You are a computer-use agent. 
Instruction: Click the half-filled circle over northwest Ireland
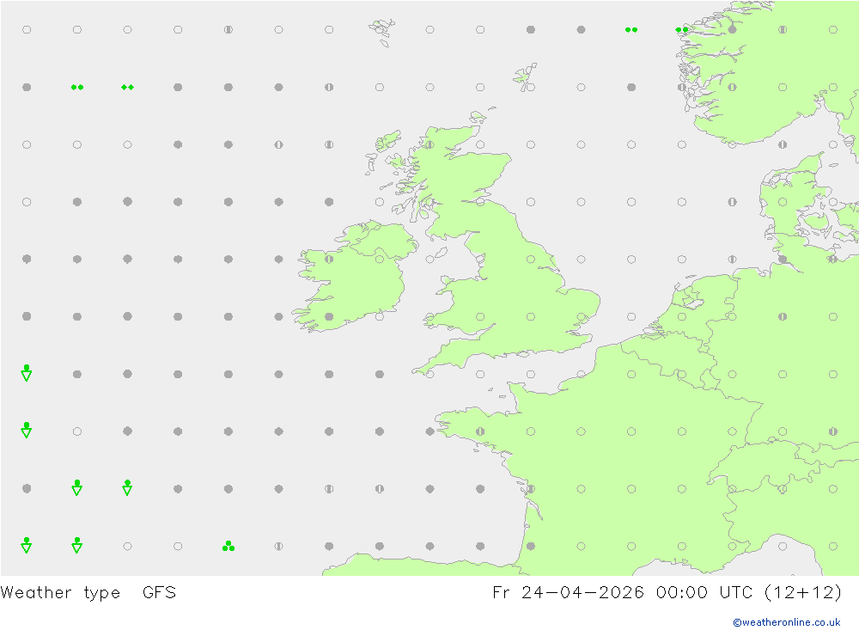pyautogui.click(x=329, y=260)
